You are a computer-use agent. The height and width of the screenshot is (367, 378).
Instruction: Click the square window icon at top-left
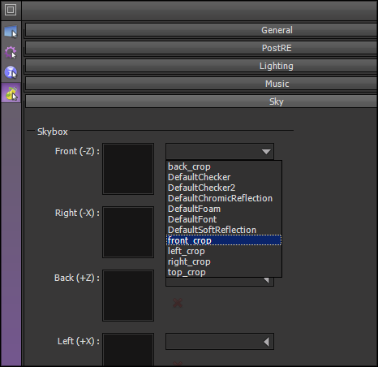(11, 10)
